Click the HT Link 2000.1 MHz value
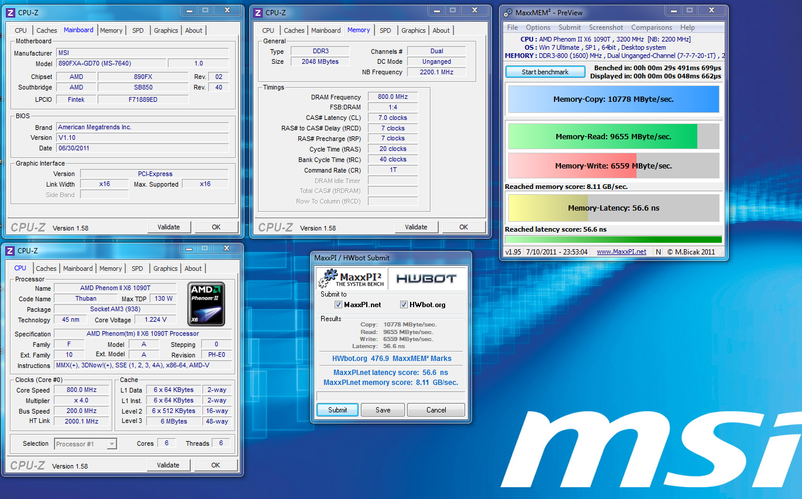 (81, 421)
